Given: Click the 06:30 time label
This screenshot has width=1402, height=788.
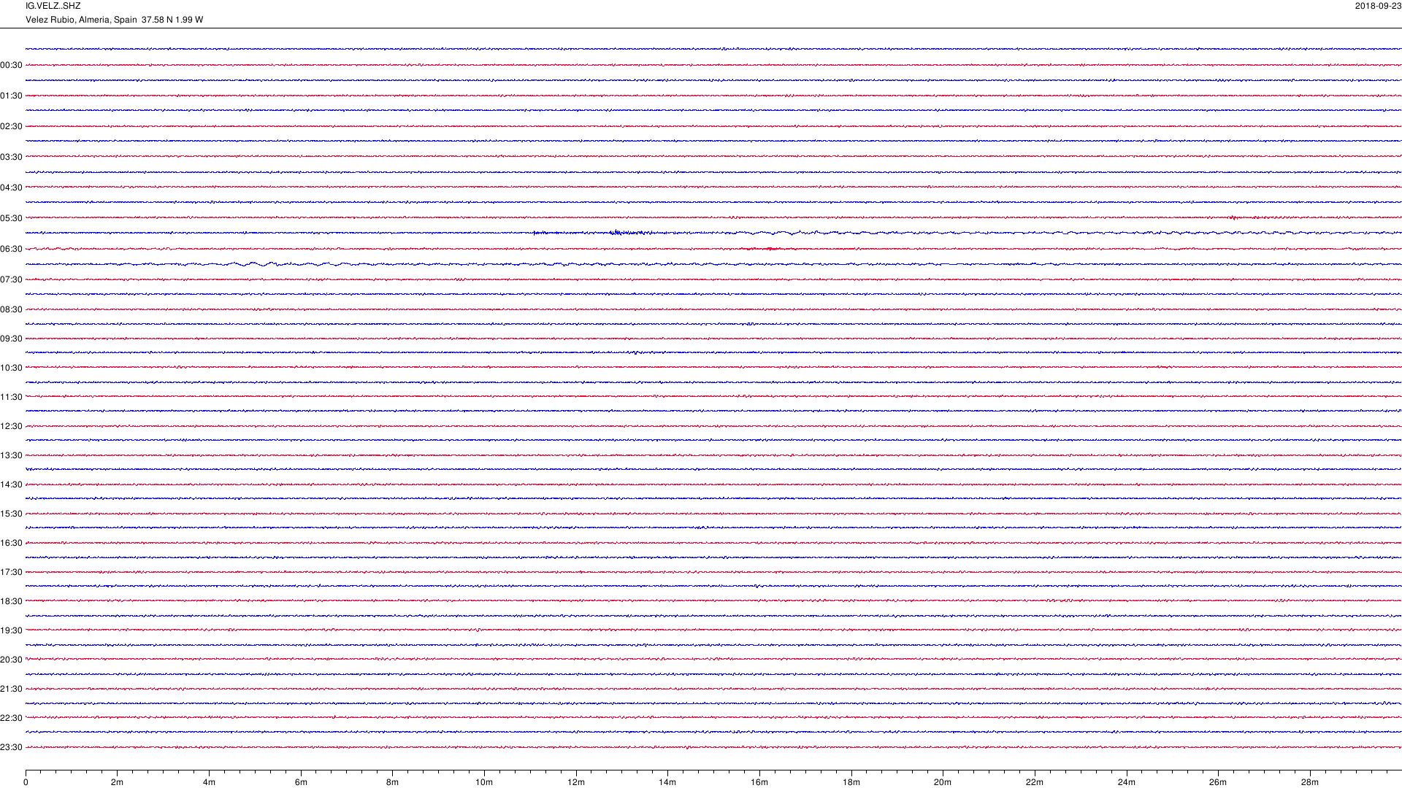Looking at the screenshot, I should coord(11,249).
